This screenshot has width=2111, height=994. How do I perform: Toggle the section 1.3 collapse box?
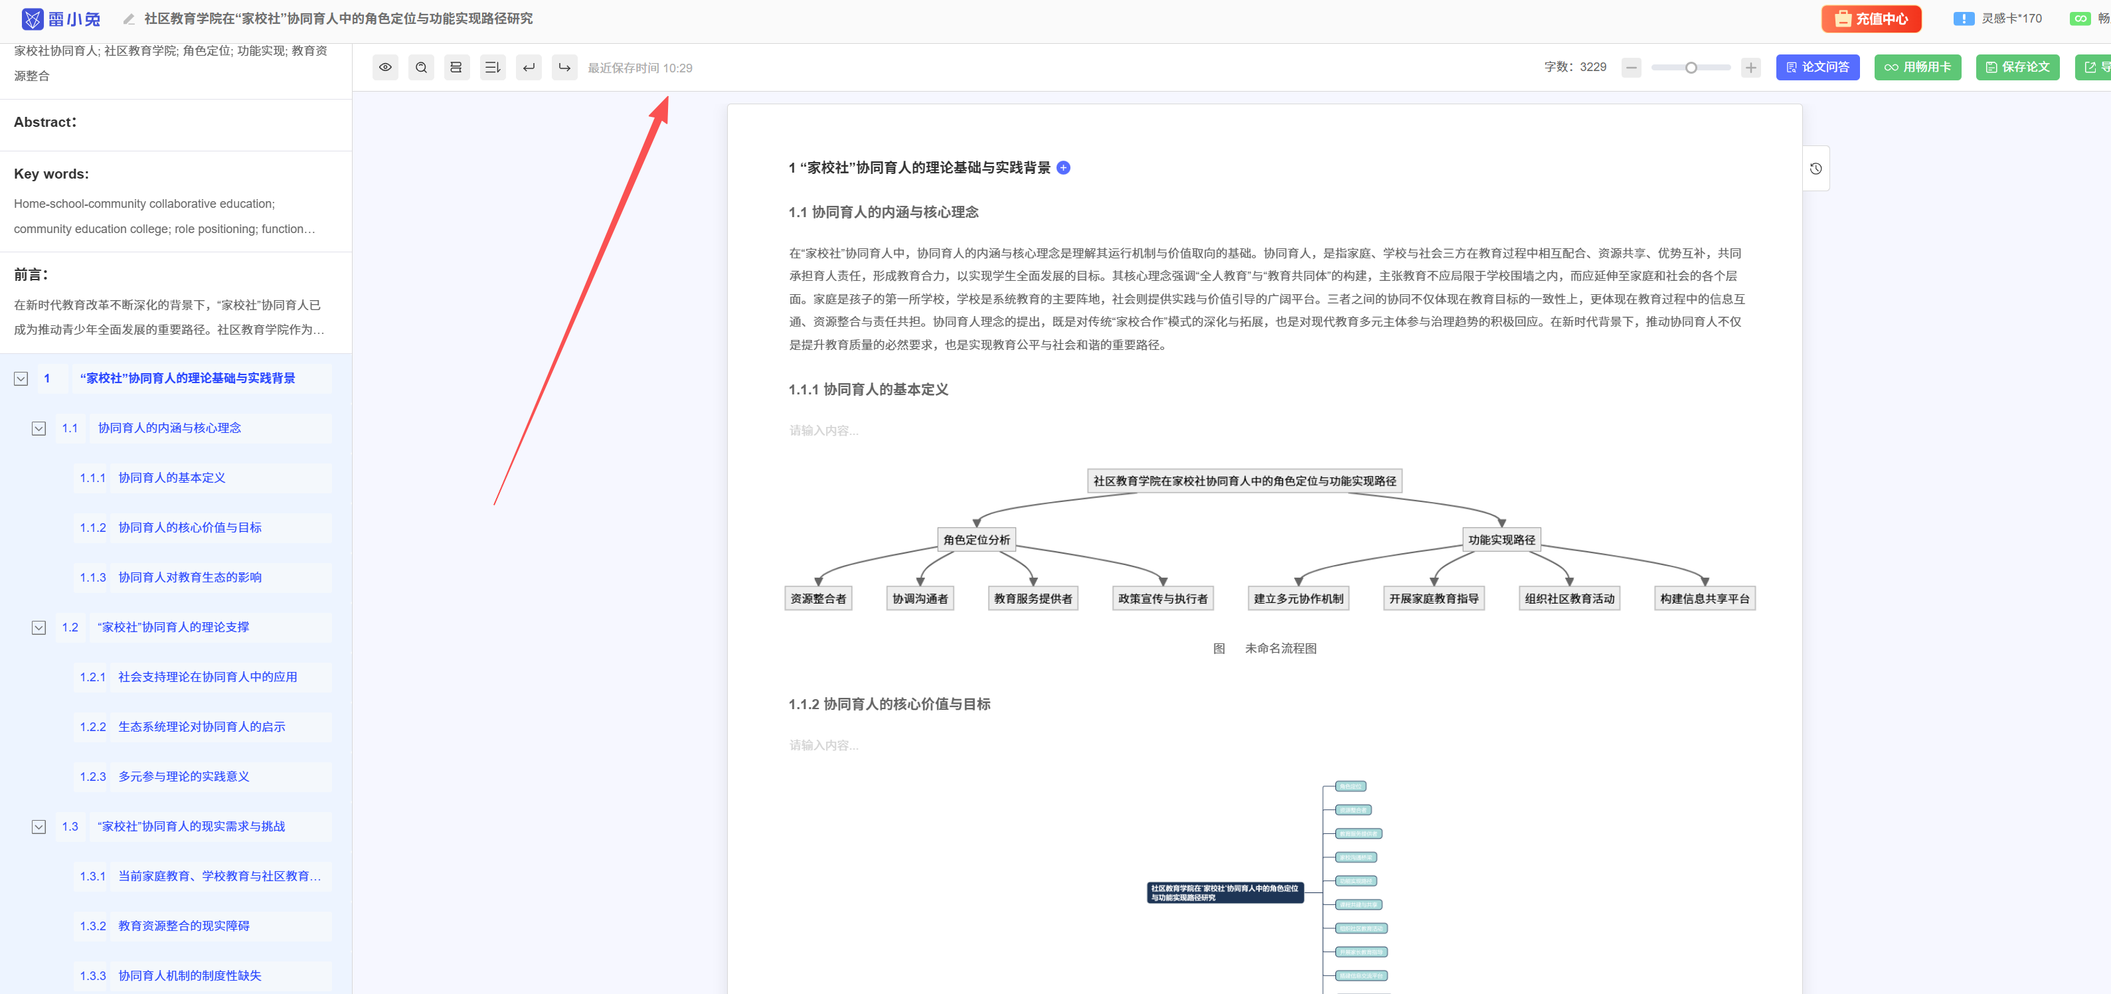(39, 827)
